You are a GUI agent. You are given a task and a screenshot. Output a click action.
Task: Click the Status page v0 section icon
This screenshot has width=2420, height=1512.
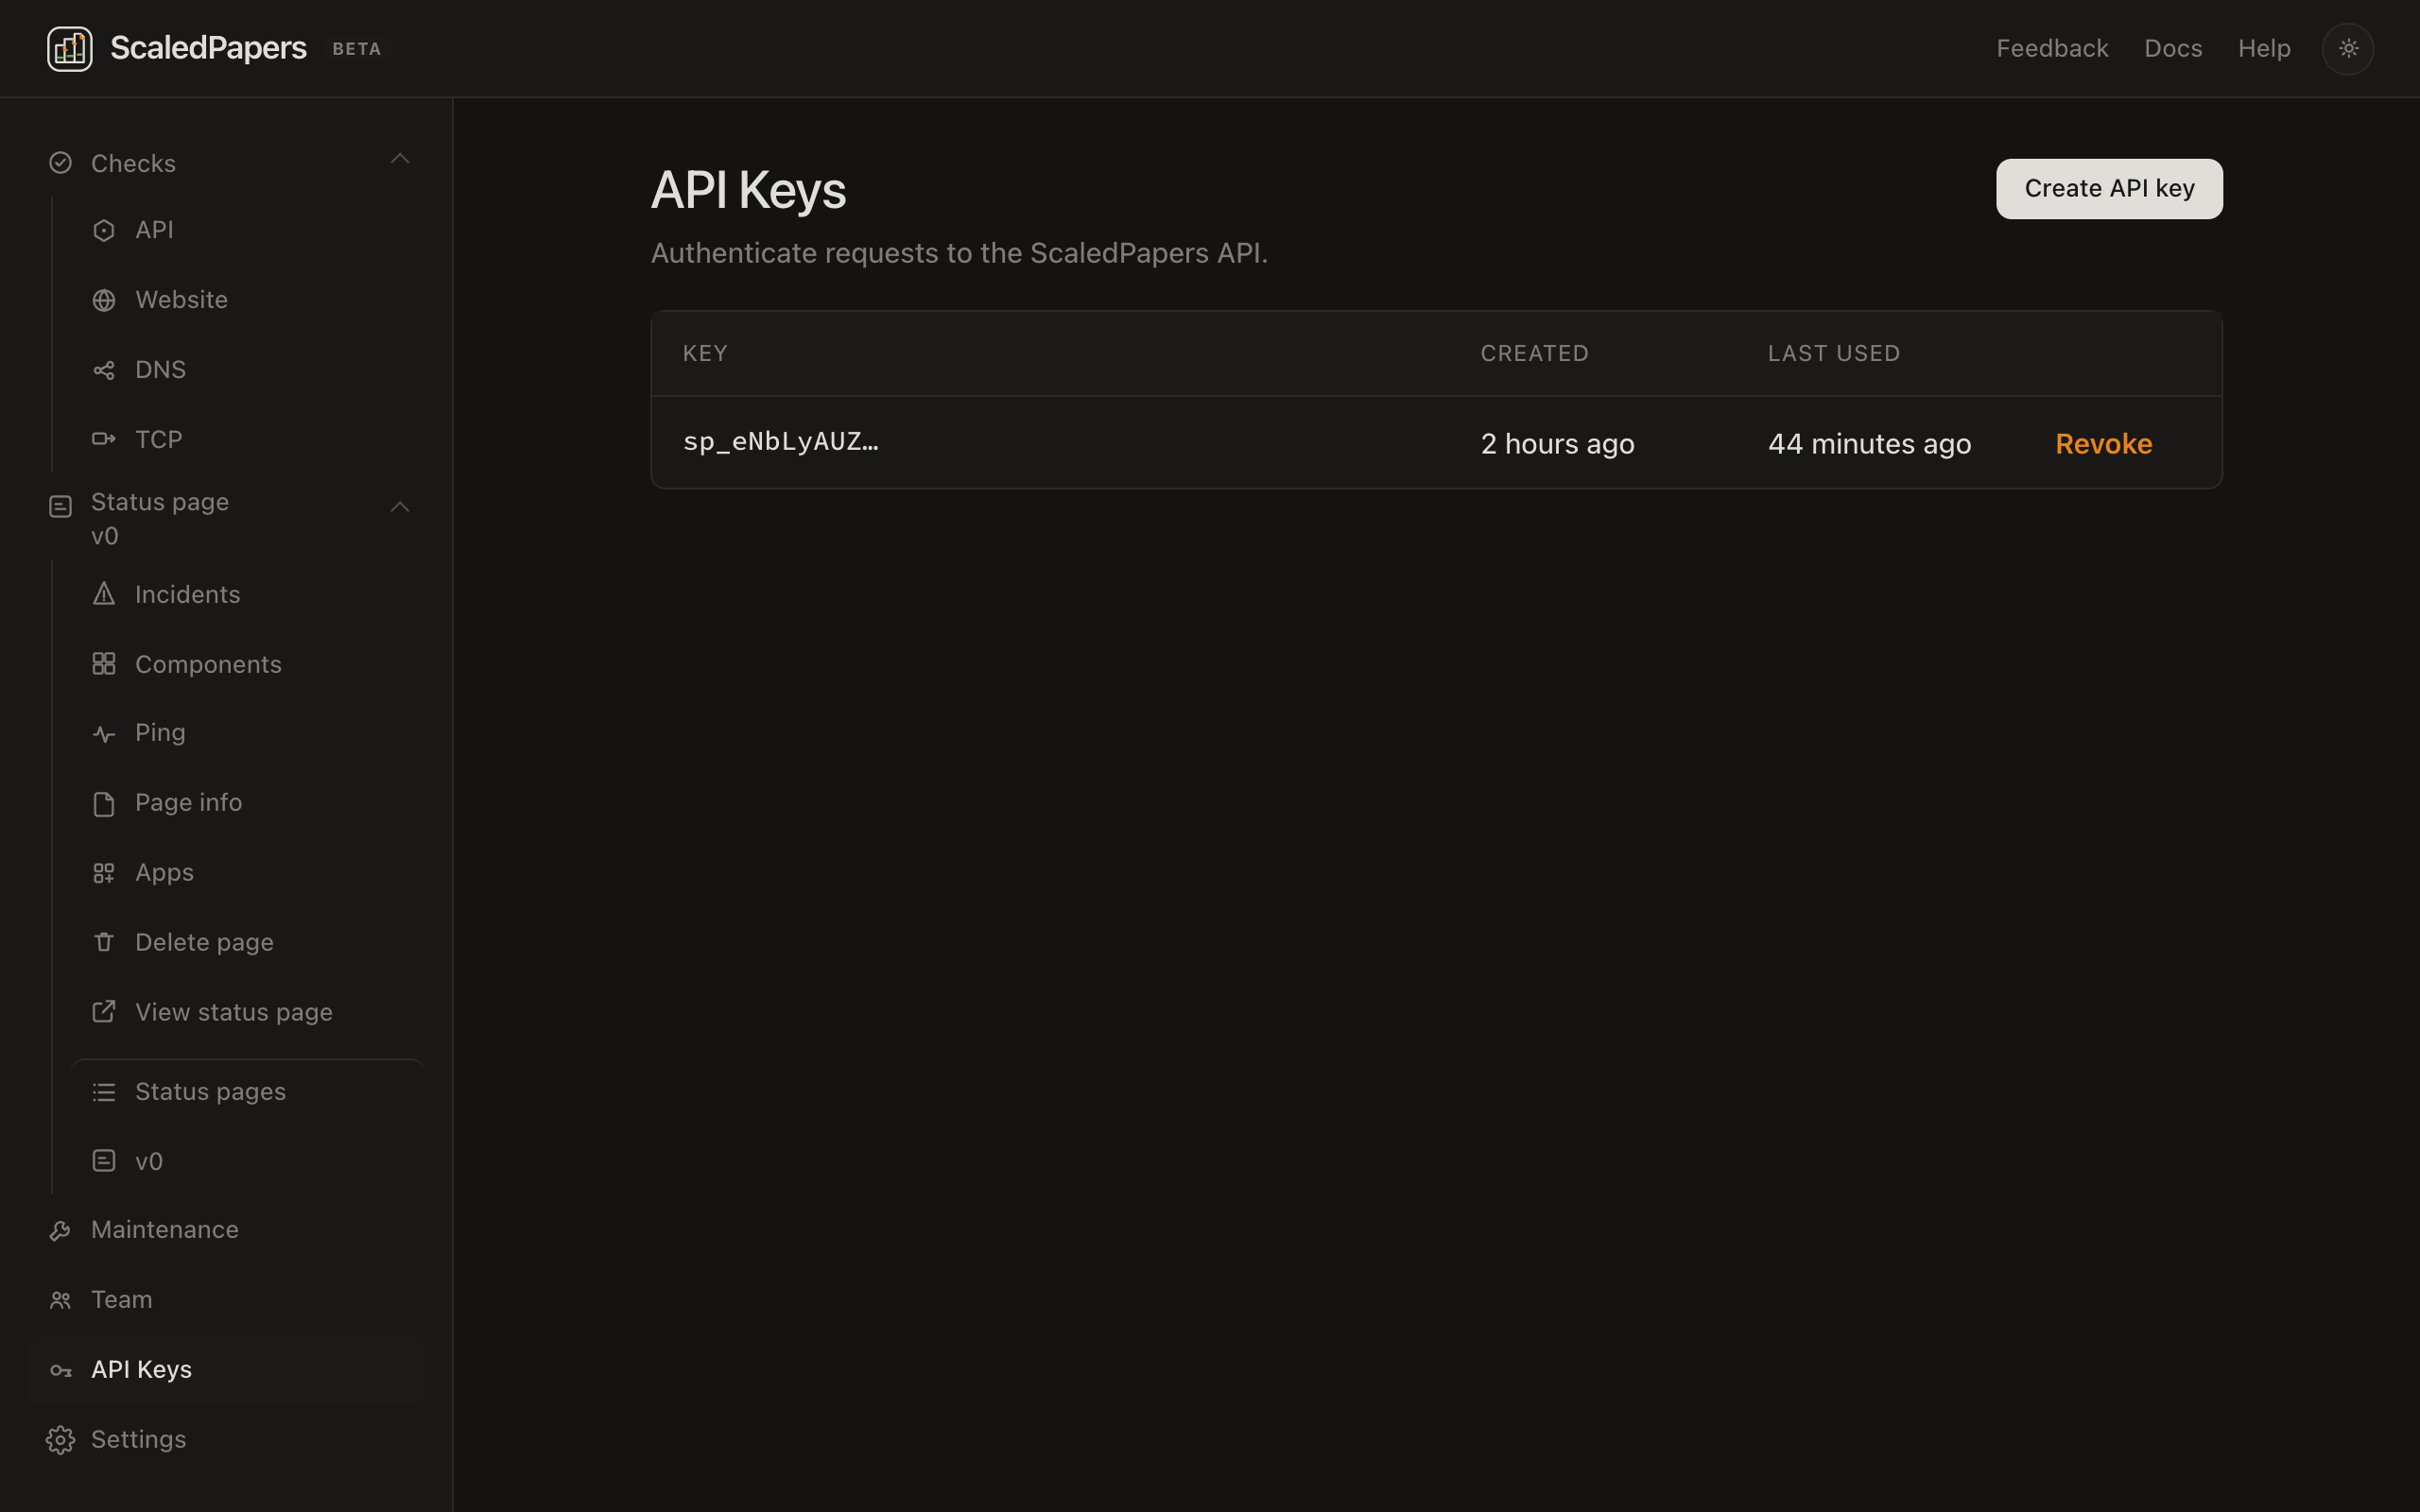point(60,507)
